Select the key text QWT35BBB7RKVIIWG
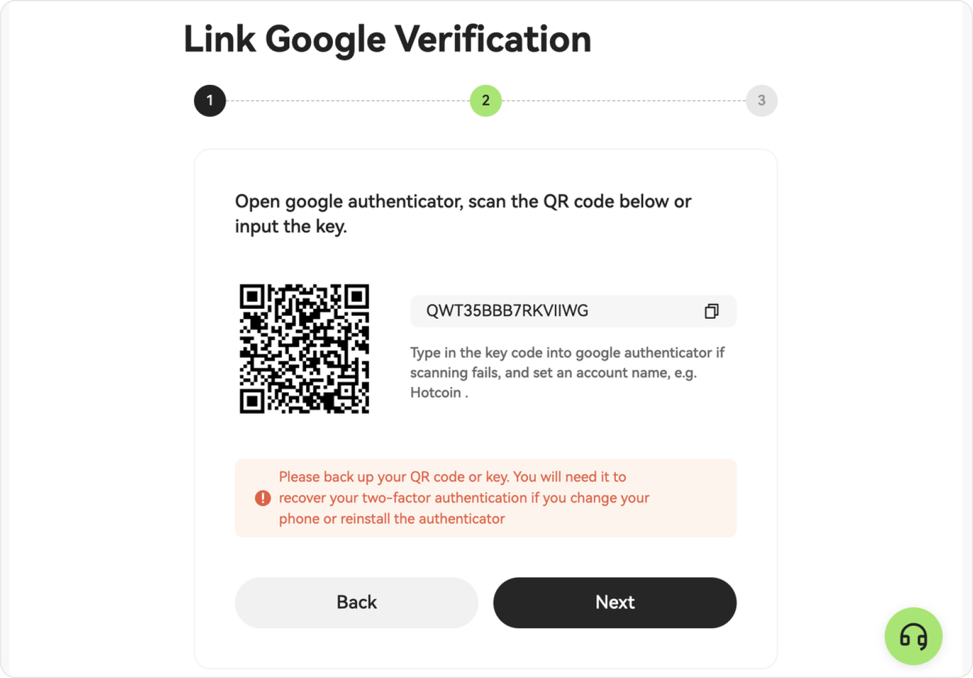 pos(507,311)
